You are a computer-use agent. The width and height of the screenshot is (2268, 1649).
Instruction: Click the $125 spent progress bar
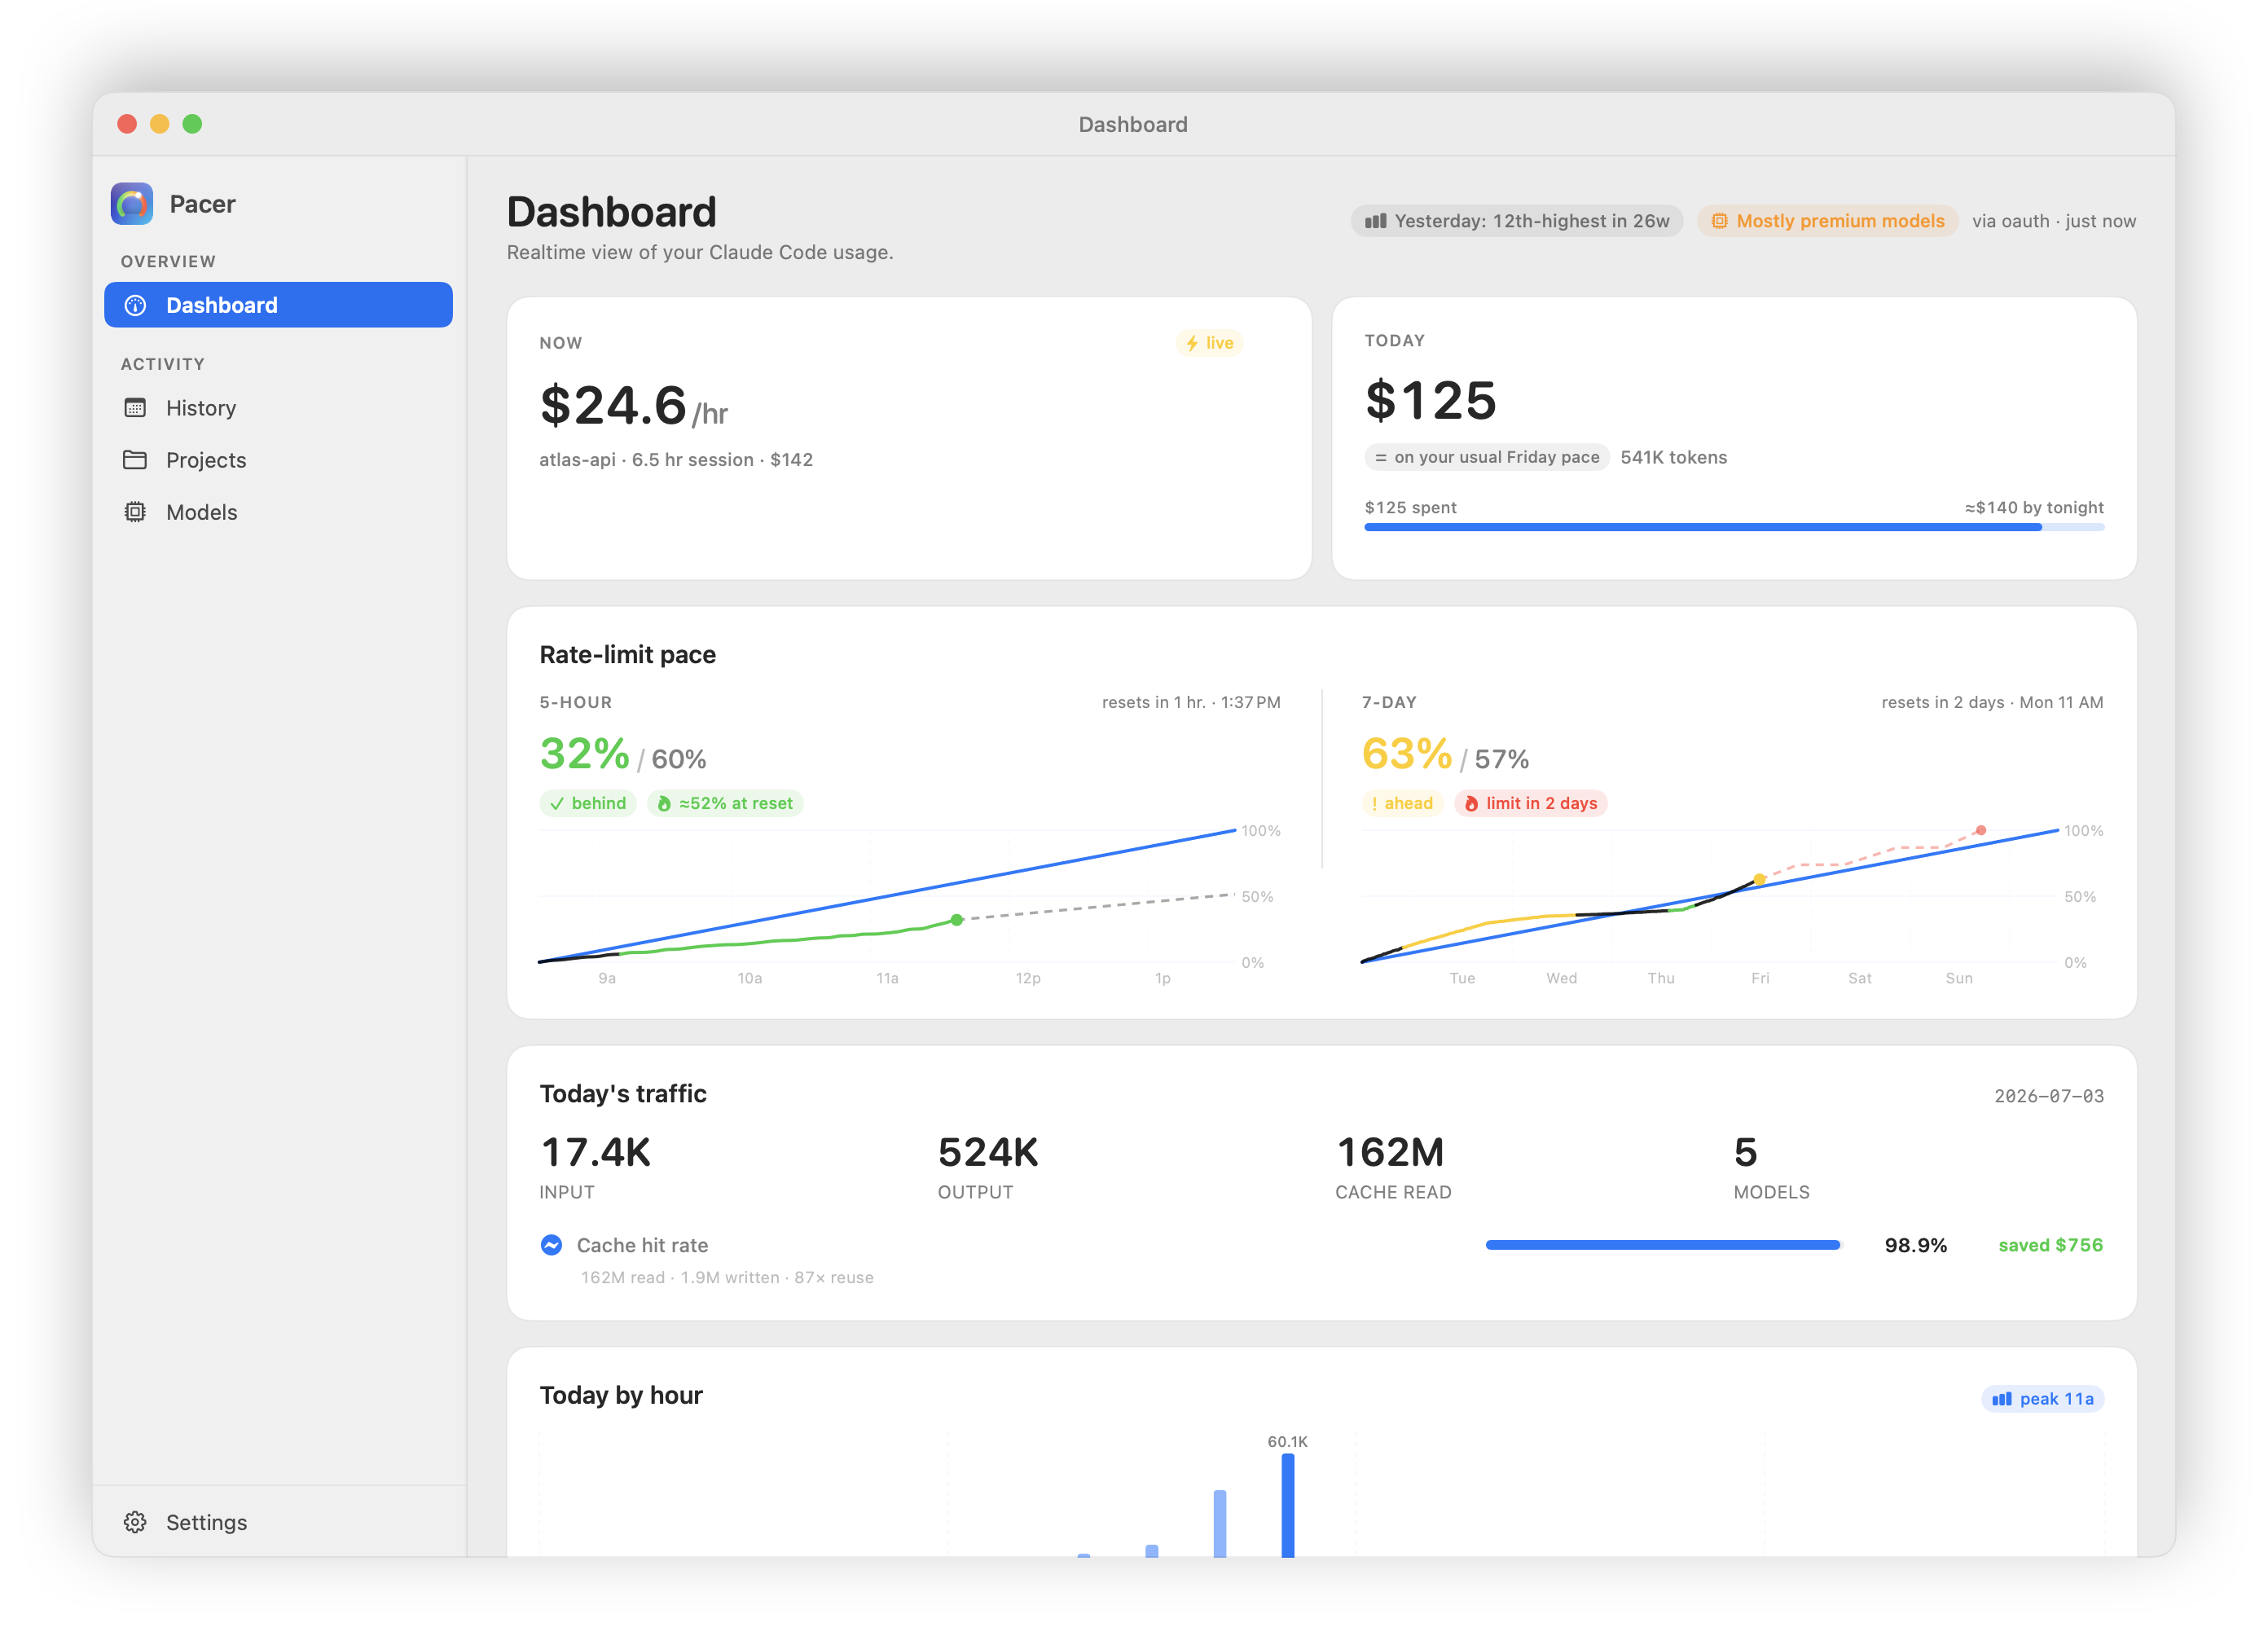1734,527
